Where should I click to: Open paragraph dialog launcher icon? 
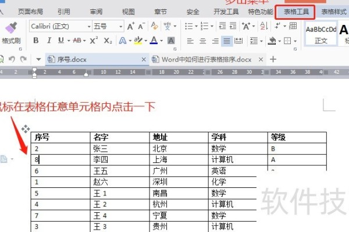pyautogui.click(x=295, y=49)
